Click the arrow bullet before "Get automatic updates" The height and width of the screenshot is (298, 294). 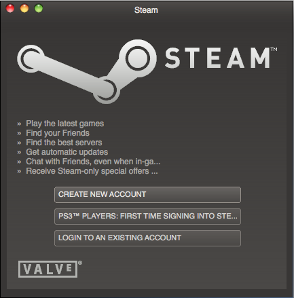coord(19,153)
